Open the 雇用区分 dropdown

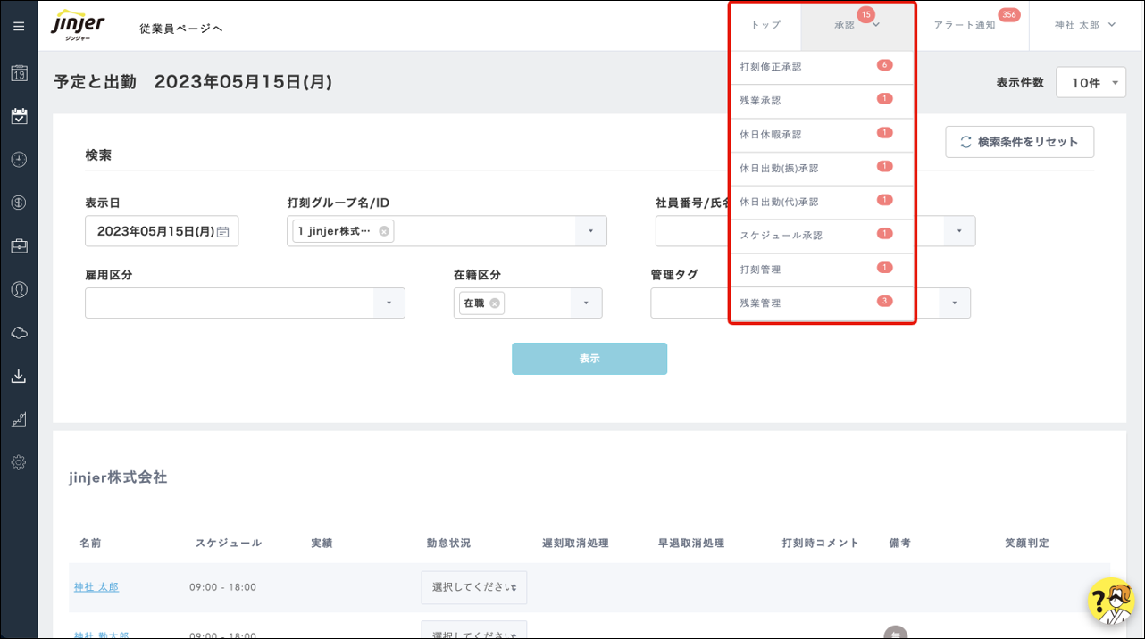(389, 303)
